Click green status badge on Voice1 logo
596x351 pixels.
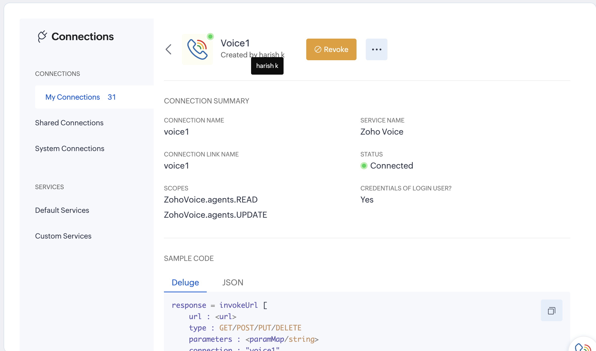coord(210,37)
